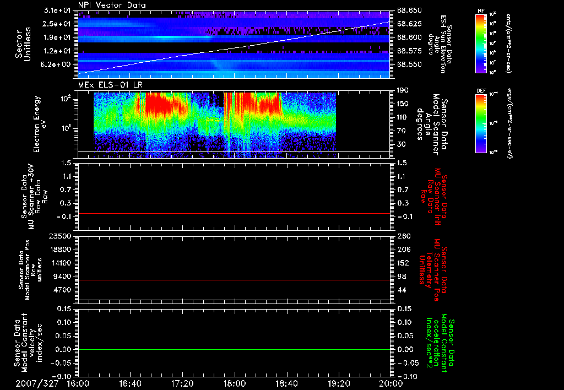Select the "NPI Vector Data" panel title
Viewport: 564px width, 390px height.
click(112, 5)
